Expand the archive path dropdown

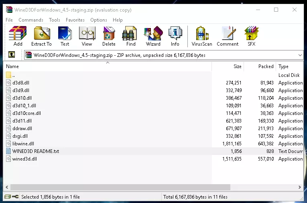click(300, 55)
